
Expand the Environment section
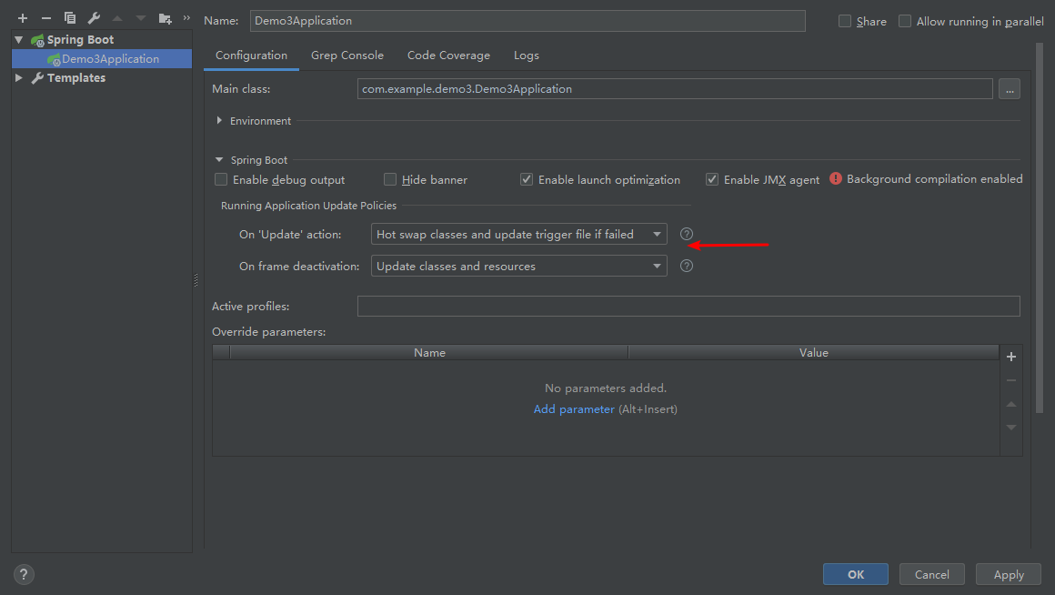click(x=220, y=121)
